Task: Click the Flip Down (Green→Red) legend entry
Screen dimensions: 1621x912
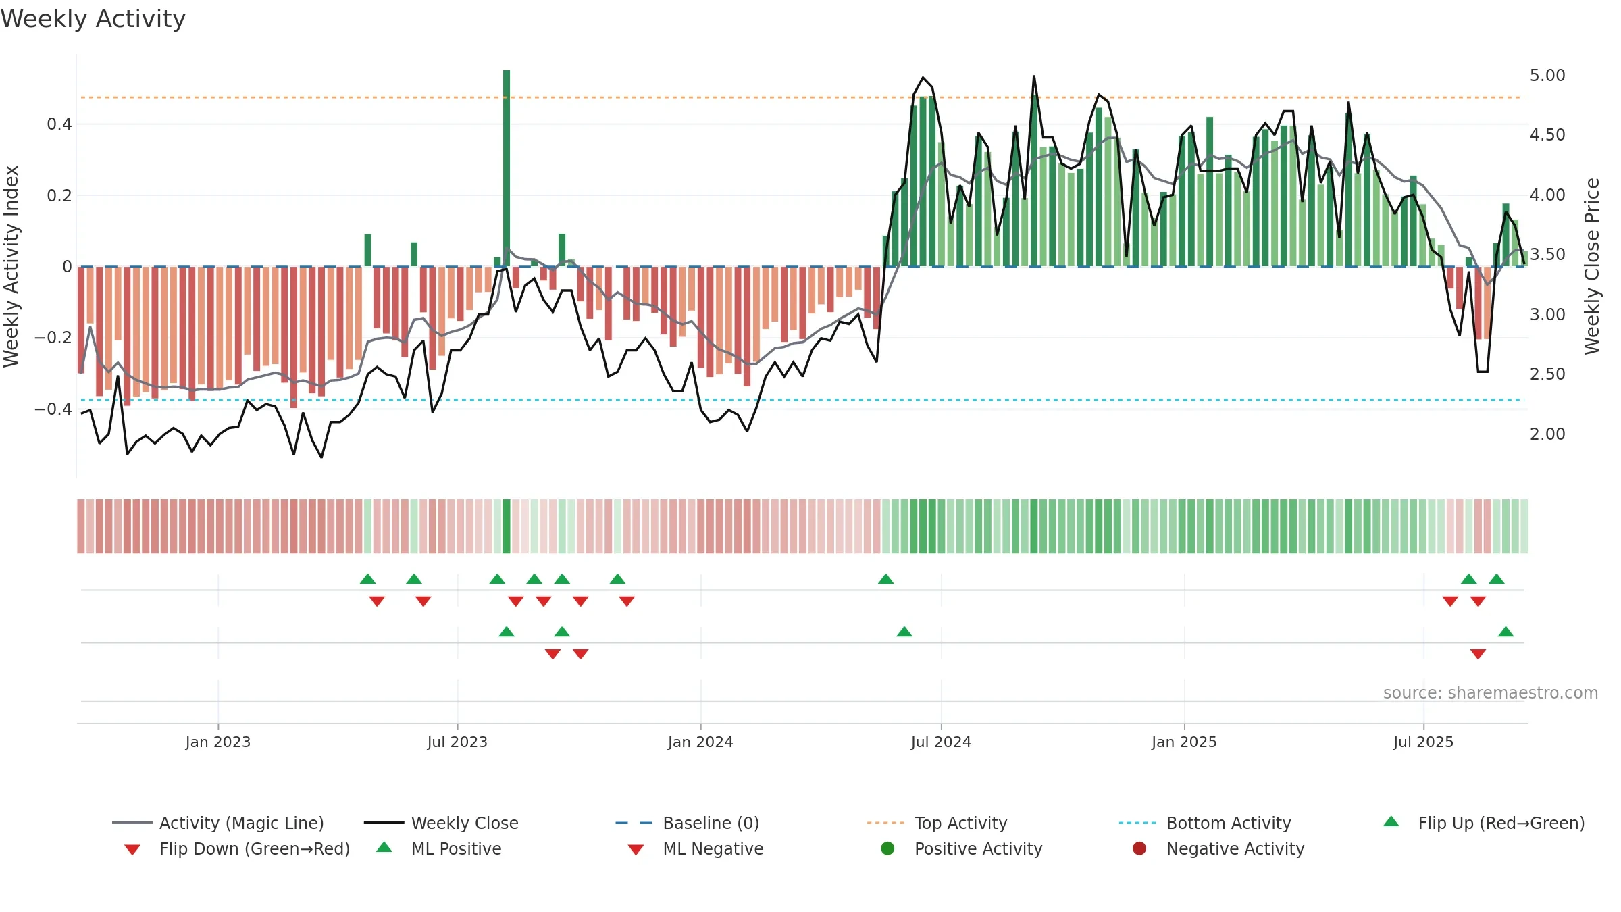Action: point(237,848)
